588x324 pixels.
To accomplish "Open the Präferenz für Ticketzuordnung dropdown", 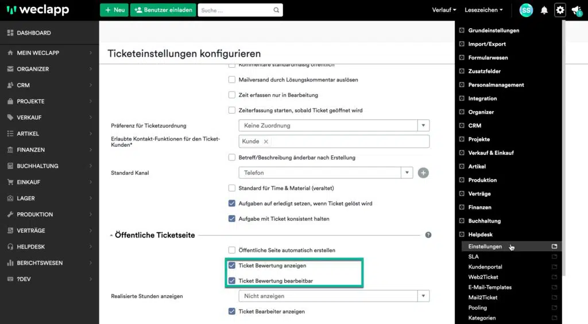I will pos(424,126).
